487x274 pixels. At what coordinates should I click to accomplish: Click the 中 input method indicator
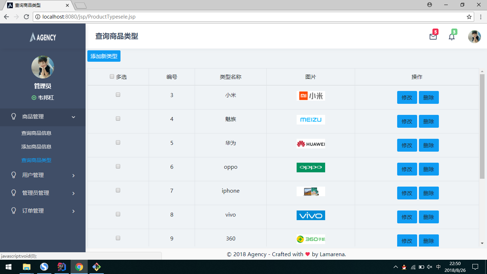point(438,267)
